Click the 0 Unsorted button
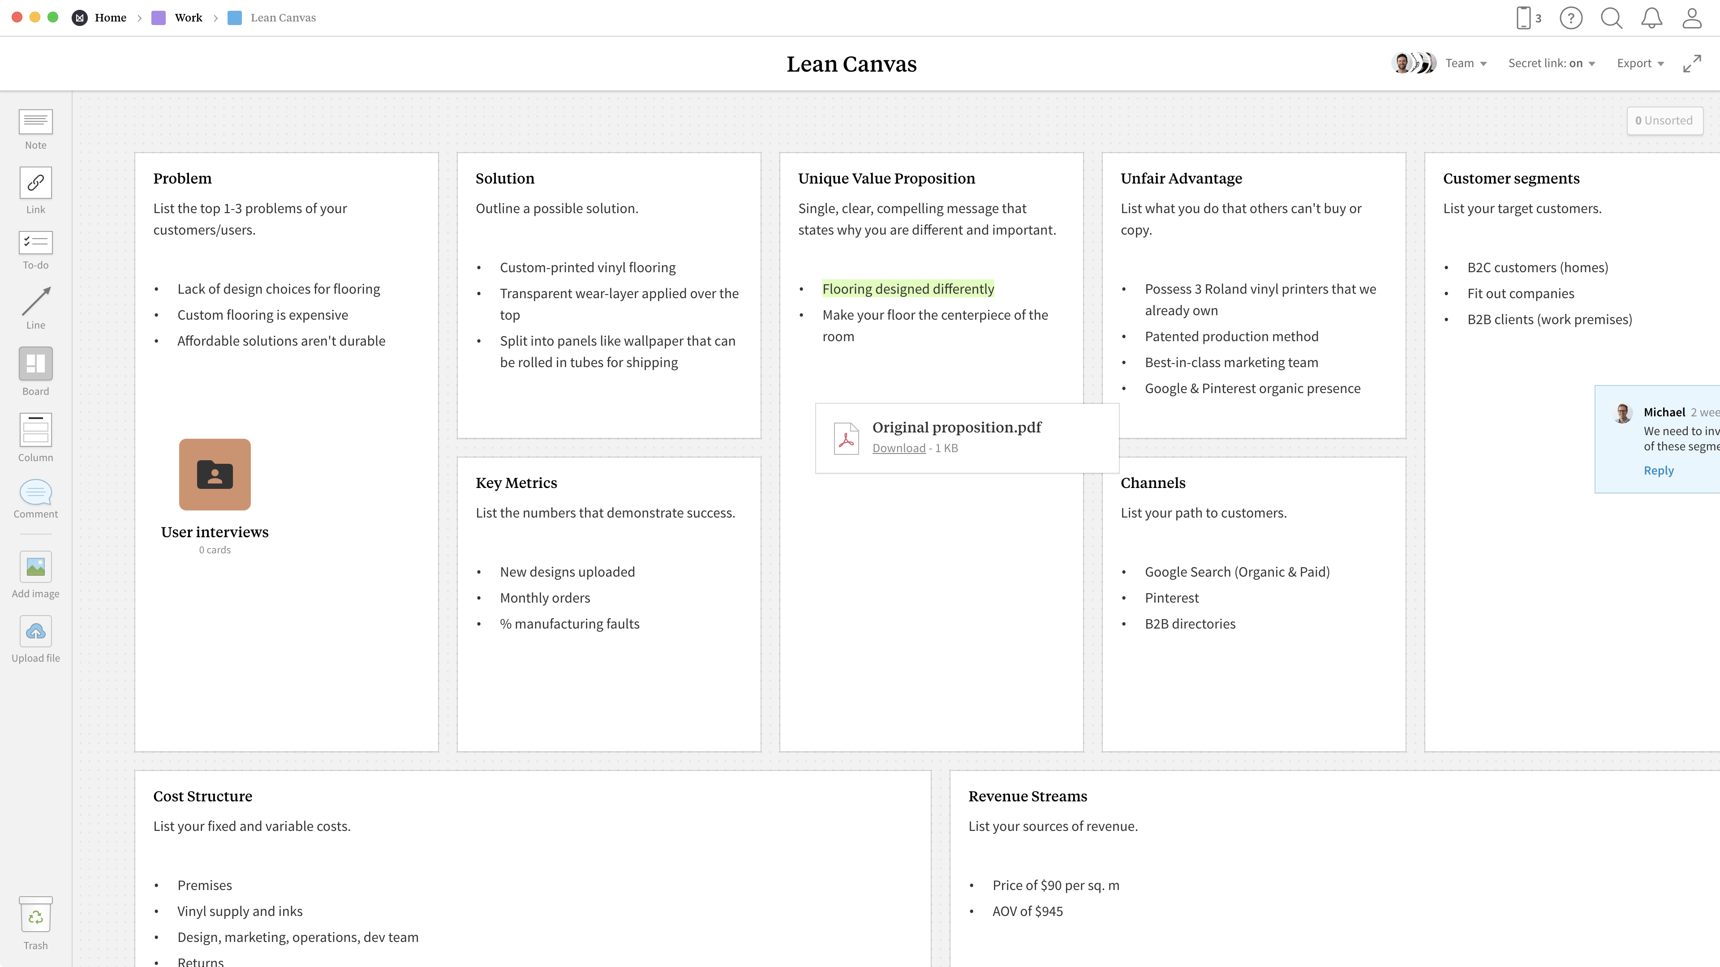Screen dimensions: 1720x967 [1664, 121]
